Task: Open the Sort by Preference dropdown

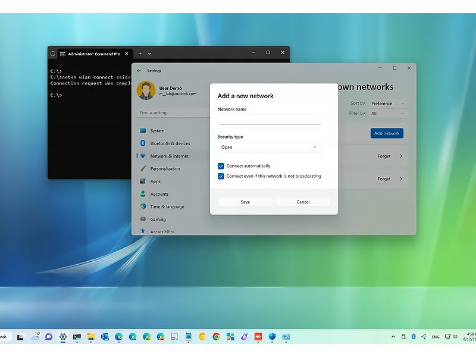Action: point(388,104)
